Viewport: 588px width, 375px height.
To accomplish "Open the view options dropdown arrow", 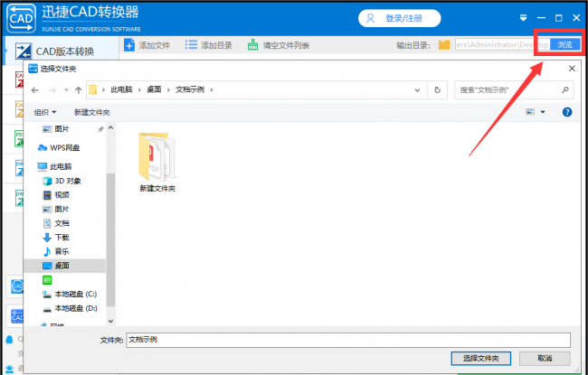I will [543, 112].
